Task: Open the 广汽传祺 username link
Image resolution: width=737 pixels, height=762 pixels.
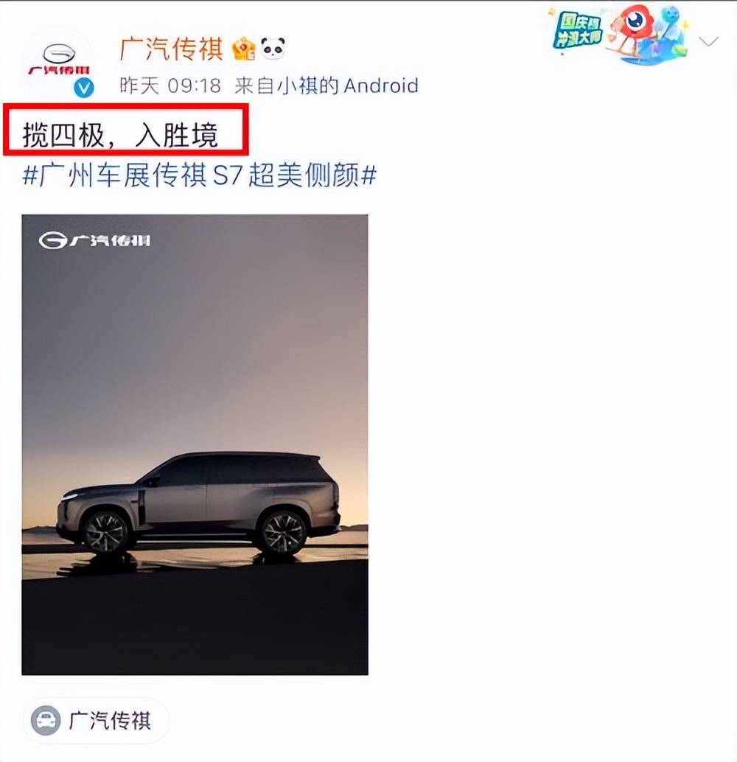Action: [x=171, y=49]
